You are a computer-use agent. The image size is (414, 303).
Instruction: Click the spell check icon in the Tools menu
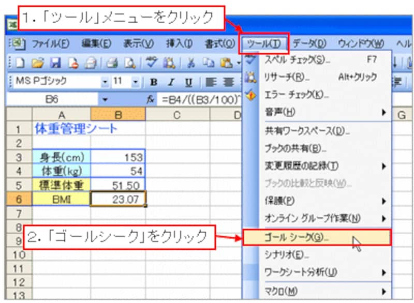pyautogui.click(x=250, y=59)
